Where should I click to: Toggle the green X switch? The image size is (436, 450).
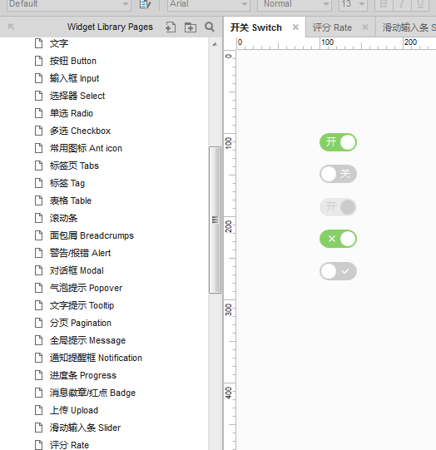(338, 239)
